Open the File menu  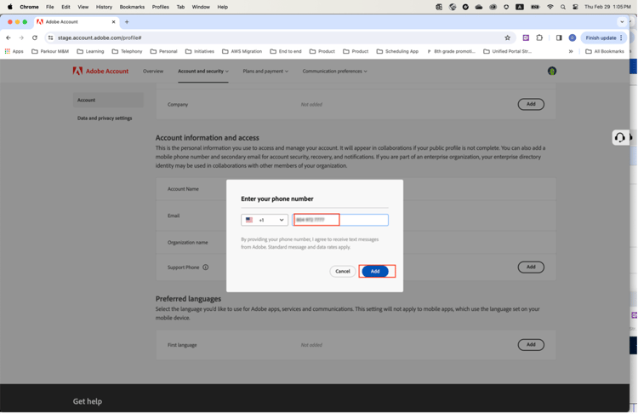tap(49, 7)
